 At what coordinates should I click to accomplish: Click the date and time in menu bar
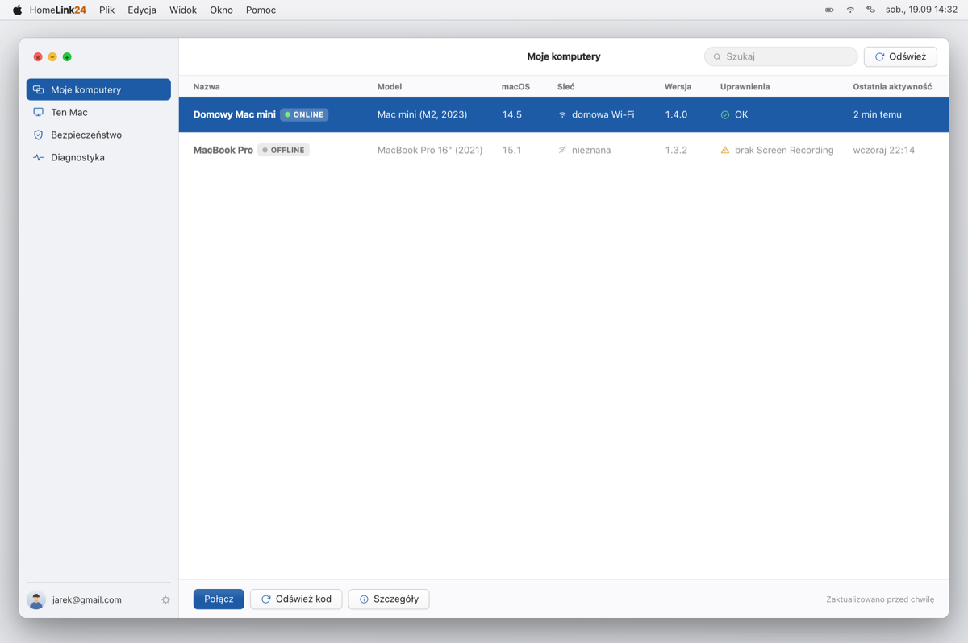(921, 10)
